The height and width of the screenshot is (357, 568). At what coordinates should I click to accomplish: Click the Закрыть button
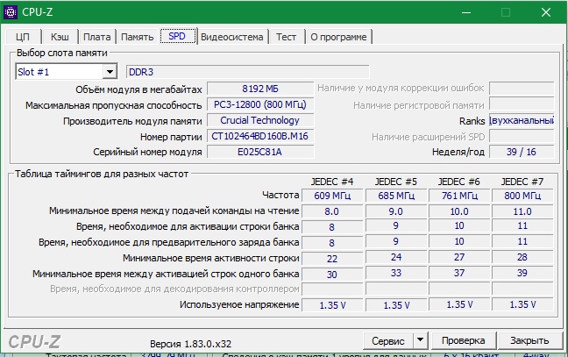click(529, 340)
